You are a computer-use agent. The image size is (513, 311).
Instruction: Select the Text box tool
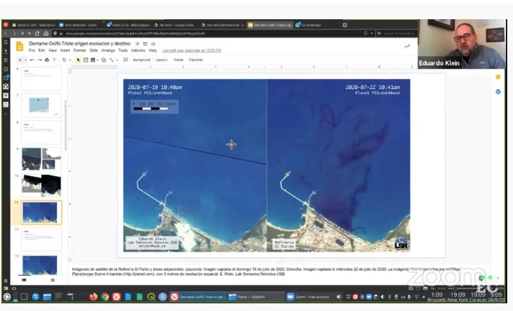click(86, 60)
